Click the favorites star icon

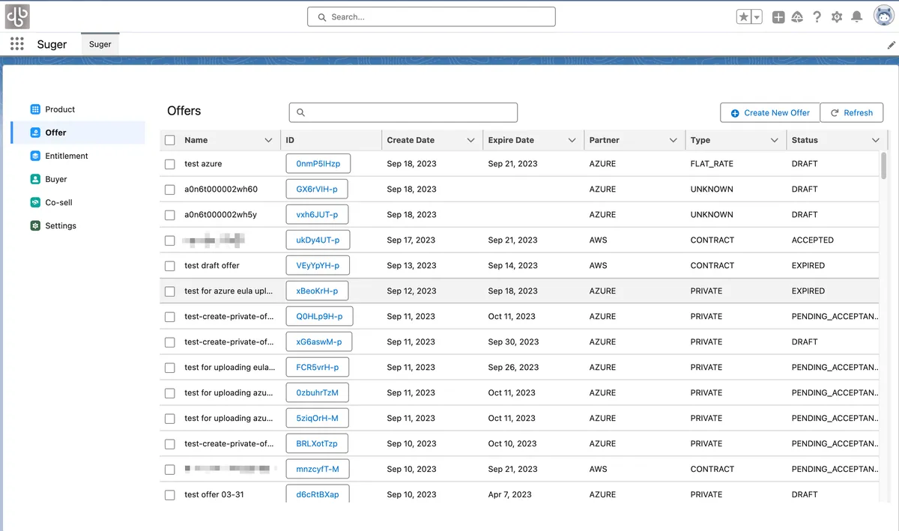743,17
